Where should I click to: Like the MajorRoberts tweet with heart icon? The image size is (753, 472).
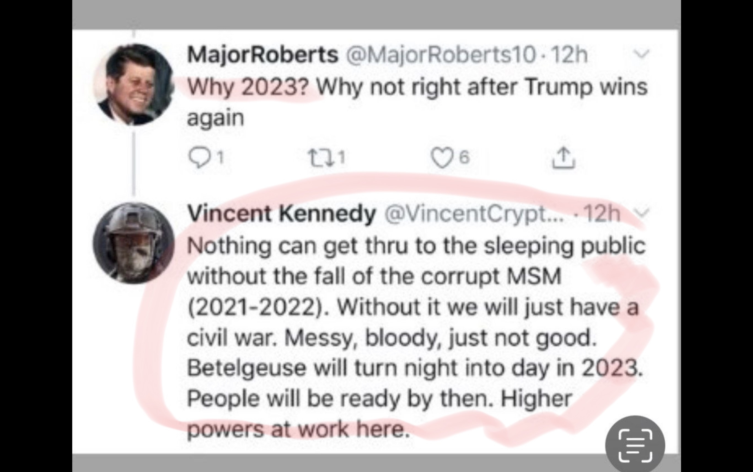tap(441, 159)
